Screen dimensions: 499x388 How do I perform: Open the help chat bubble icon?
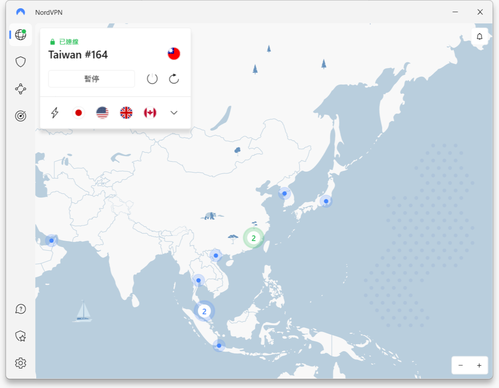[x=20, y=309]
